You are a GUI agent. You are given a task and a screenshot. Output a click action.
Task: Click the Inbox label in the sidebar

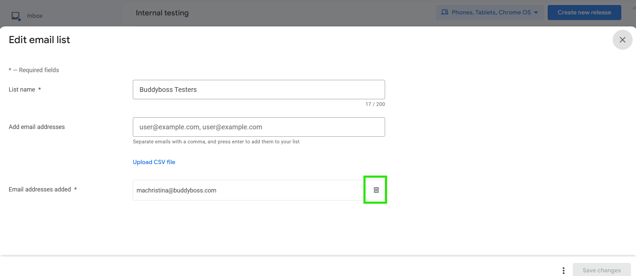(x=35, y=16)
